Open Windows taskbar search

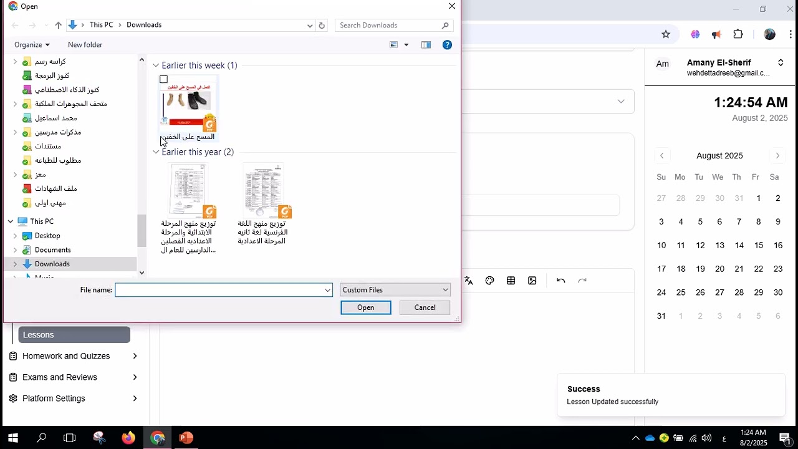point(42,438)
